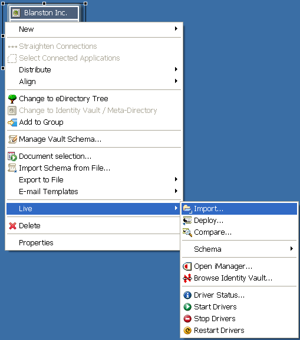300x340 pixels.
Task: Click the Compare magnifier icon
Action: pos(187,232)
